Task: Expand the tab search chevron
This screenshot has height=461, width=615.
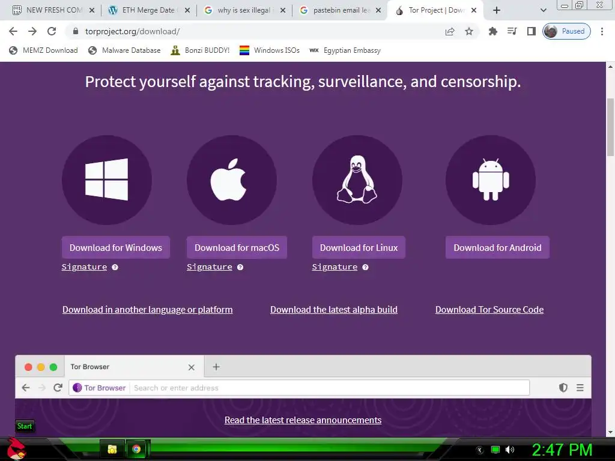Action: [x=543, y=11]
